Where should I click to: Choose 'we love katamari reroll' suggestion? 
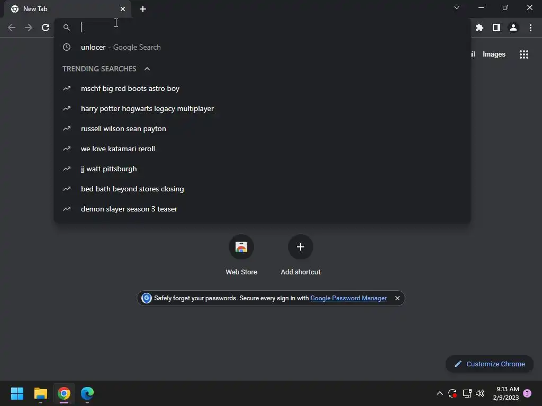pyautogui.click(x=263, y=149)
